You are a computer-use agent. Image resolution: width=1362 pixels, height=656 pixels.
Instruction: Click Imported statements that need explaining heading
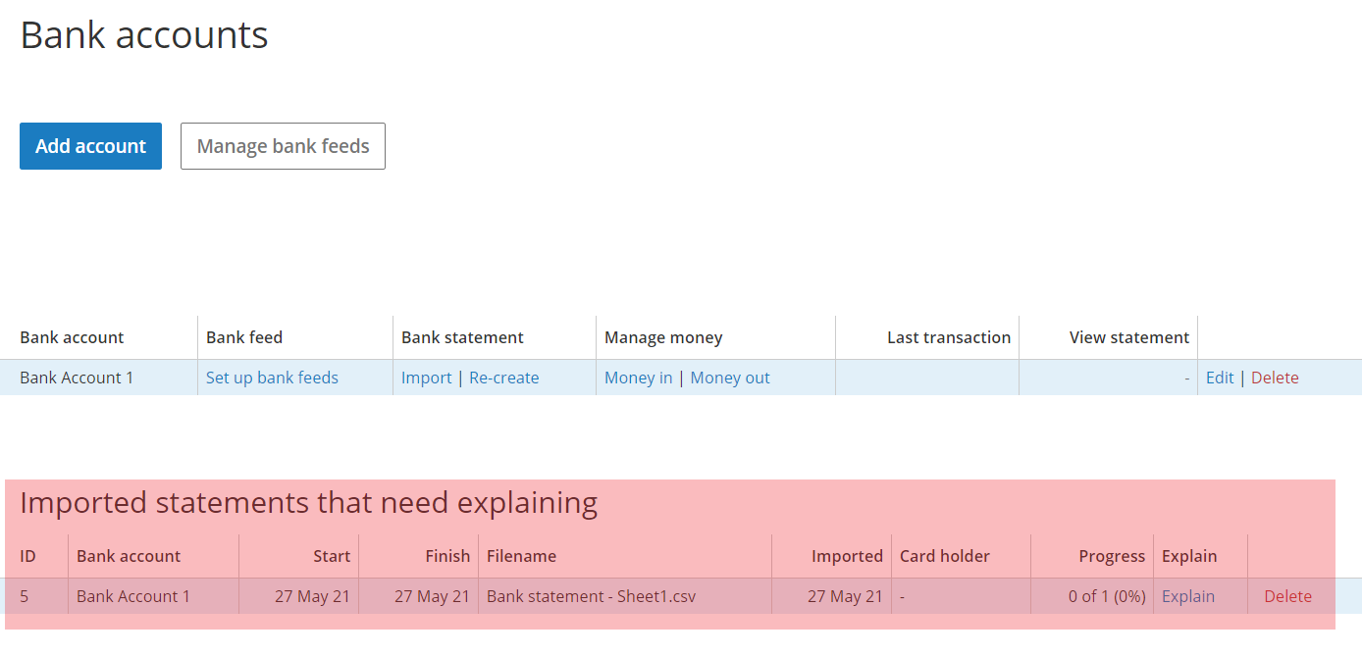coord(308,503)
